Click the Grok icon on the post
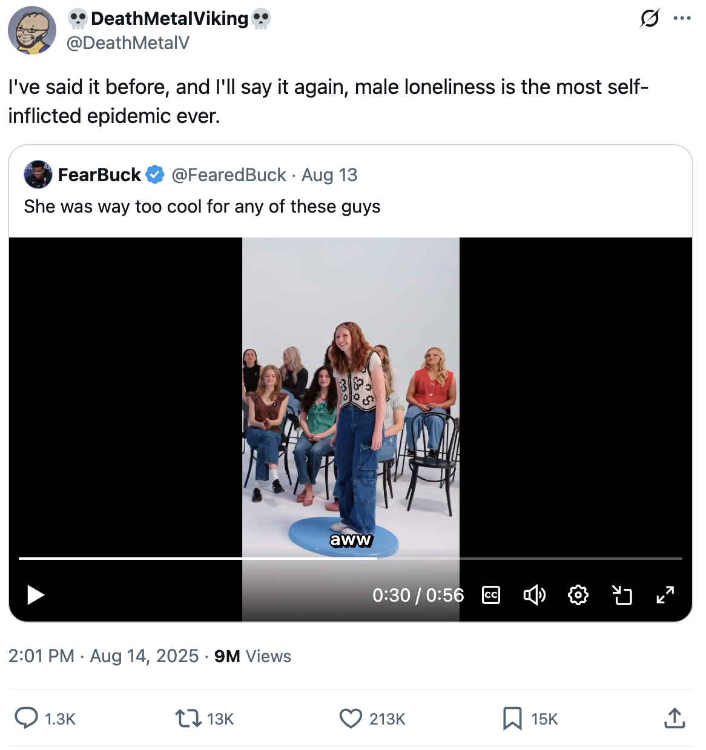The width and height of the screenshot is (706, 750). click(650, 18)
